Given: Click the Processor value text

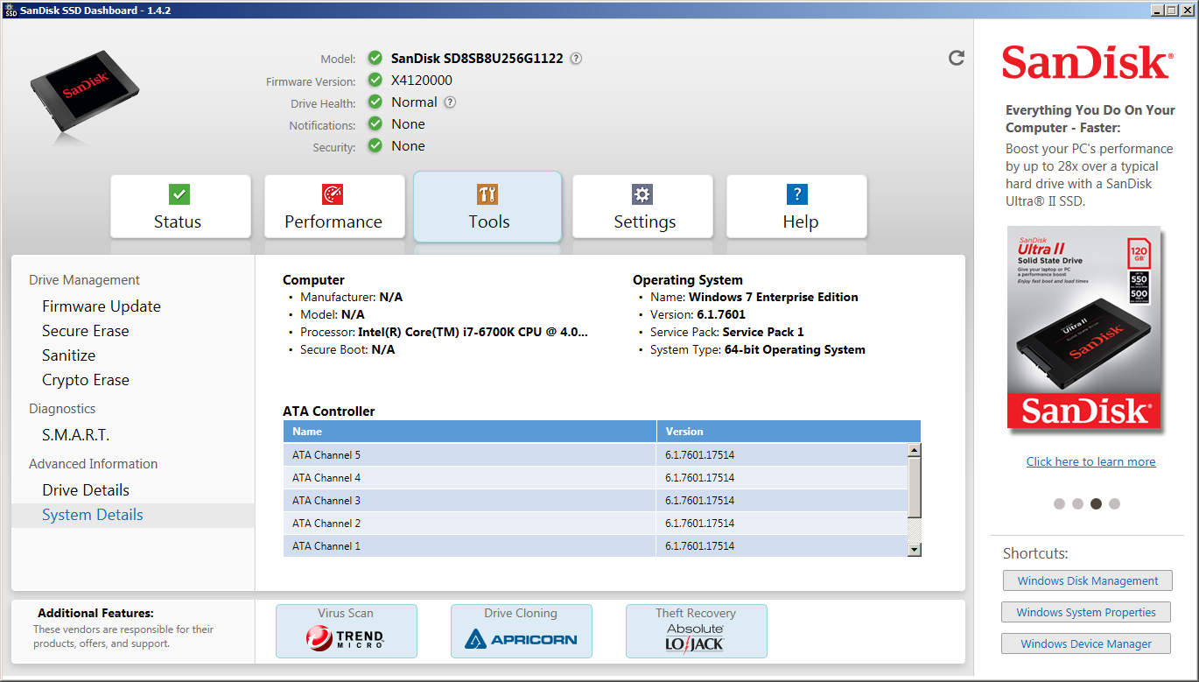Looking at the screenshot, I should pos(473,332).
